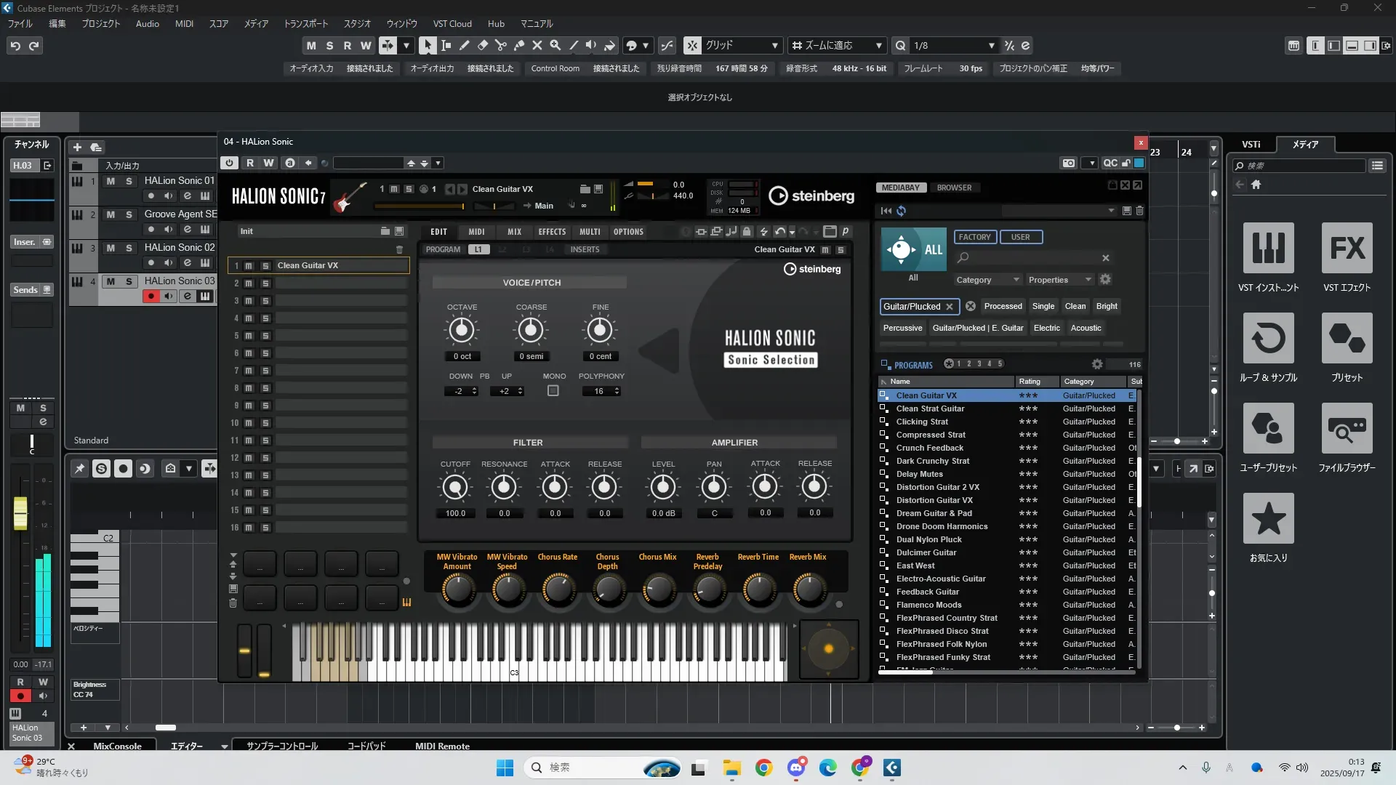Select the Scissors split tool in toolbar
Image resolution: width=1396 pixels, height=785 pixels.
(x=500, y=45)
